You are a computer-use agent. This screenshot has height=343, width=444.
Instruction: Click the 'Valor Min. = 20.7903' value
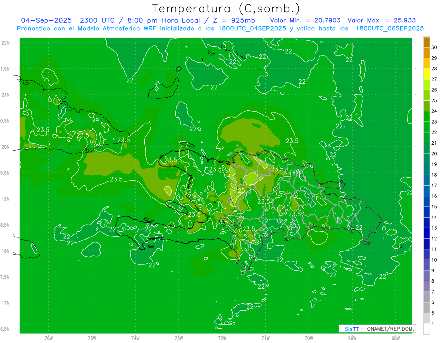(305, 21)
